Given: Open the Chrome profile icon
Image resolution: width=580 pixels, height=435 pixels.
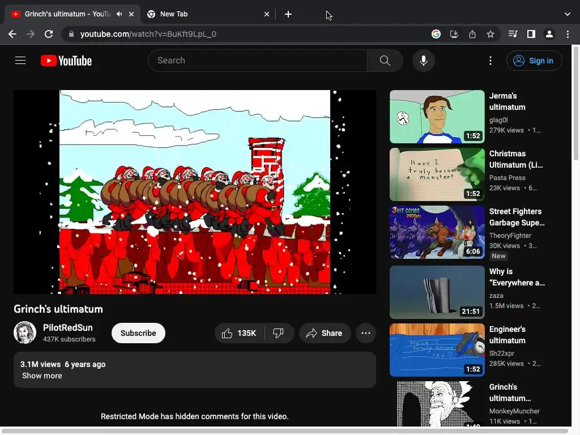Looking at the screenshot, I should pos(549,34).
